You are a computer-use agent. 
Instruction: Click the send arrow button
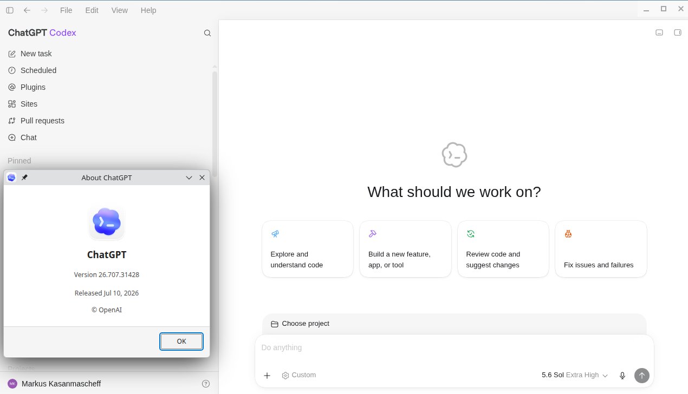[642, 376]
